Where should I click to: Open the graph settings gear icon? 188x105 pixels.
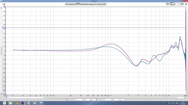click(x=186, y=4)
